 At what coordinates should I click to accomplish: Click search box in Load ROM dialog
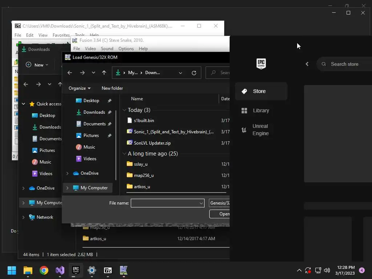(218, 73)
